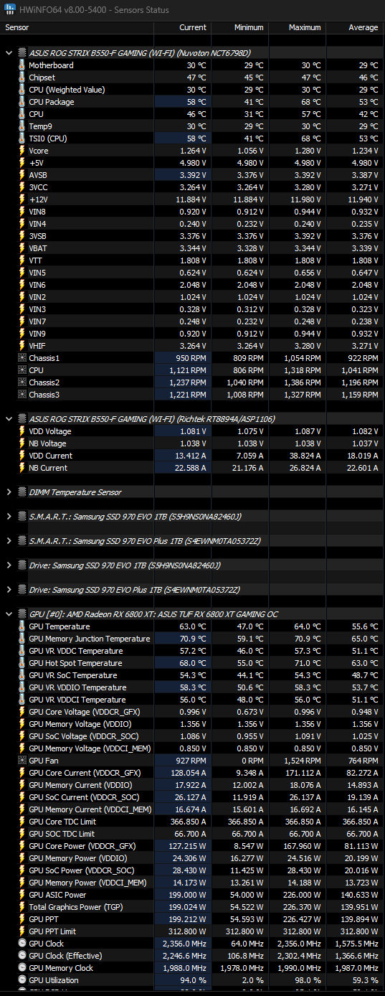Screen dimensions: 385x996
Task: Click the lightning bolt icon next to Vcore
Action: (x=22, y=151)
